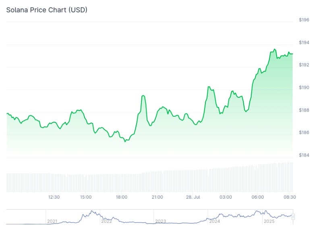Image resolution: width=321 pixels, height=232 pixels.
Task: Select 2025 on the range navigator
Action: pyautogui.click(x=269, y=221)
